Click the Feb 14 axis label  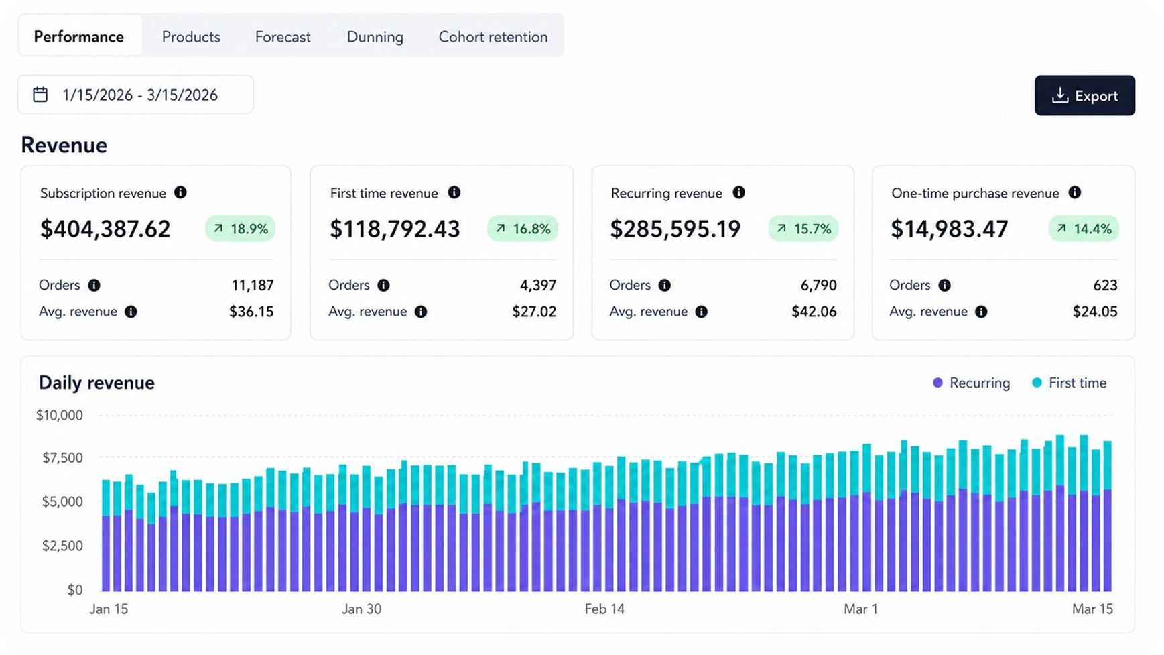click(604, 609)
